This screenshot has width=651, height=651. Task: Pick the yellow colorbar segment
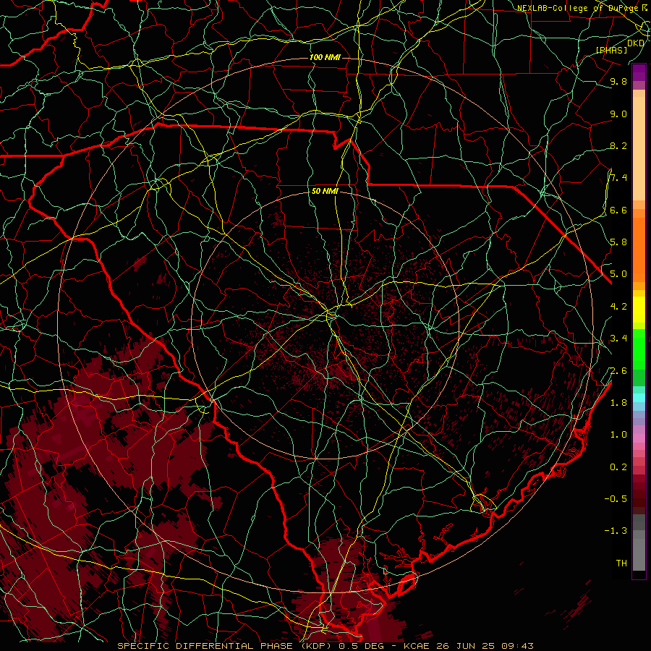point(639,310)
